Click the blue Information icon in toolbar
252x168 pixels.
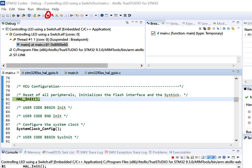pyautogui.click(x=102, y=15)
